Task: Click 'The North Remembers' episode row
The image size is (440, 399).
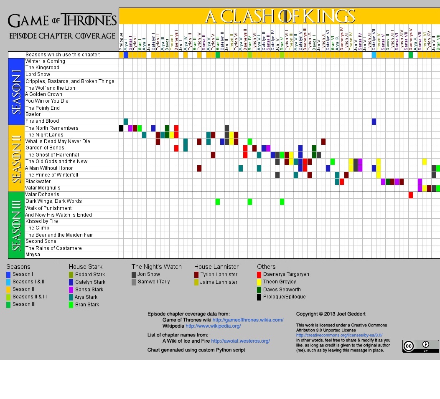Action: pos(52,128)
